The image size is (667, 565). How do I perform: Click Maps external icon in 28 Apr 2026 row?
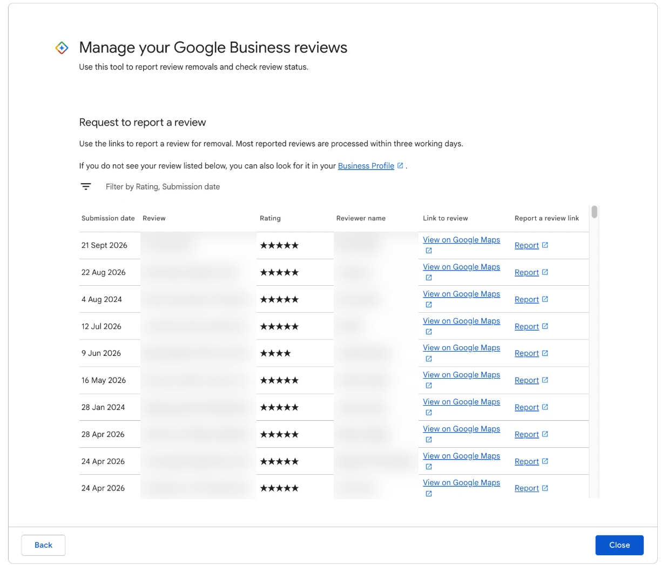[429, 440]
